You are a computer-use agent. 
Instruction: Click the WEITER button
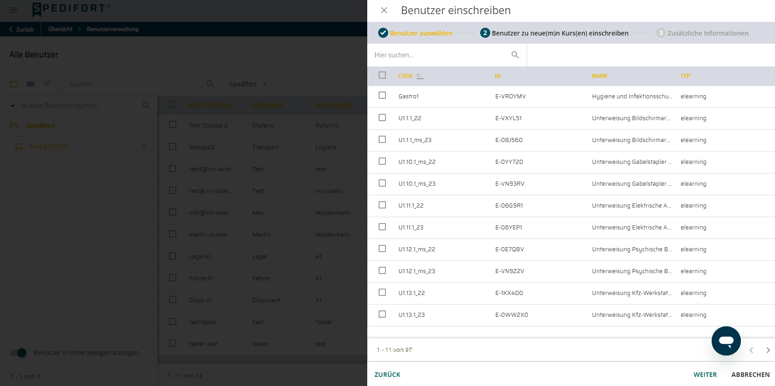[x=705, y=375]
